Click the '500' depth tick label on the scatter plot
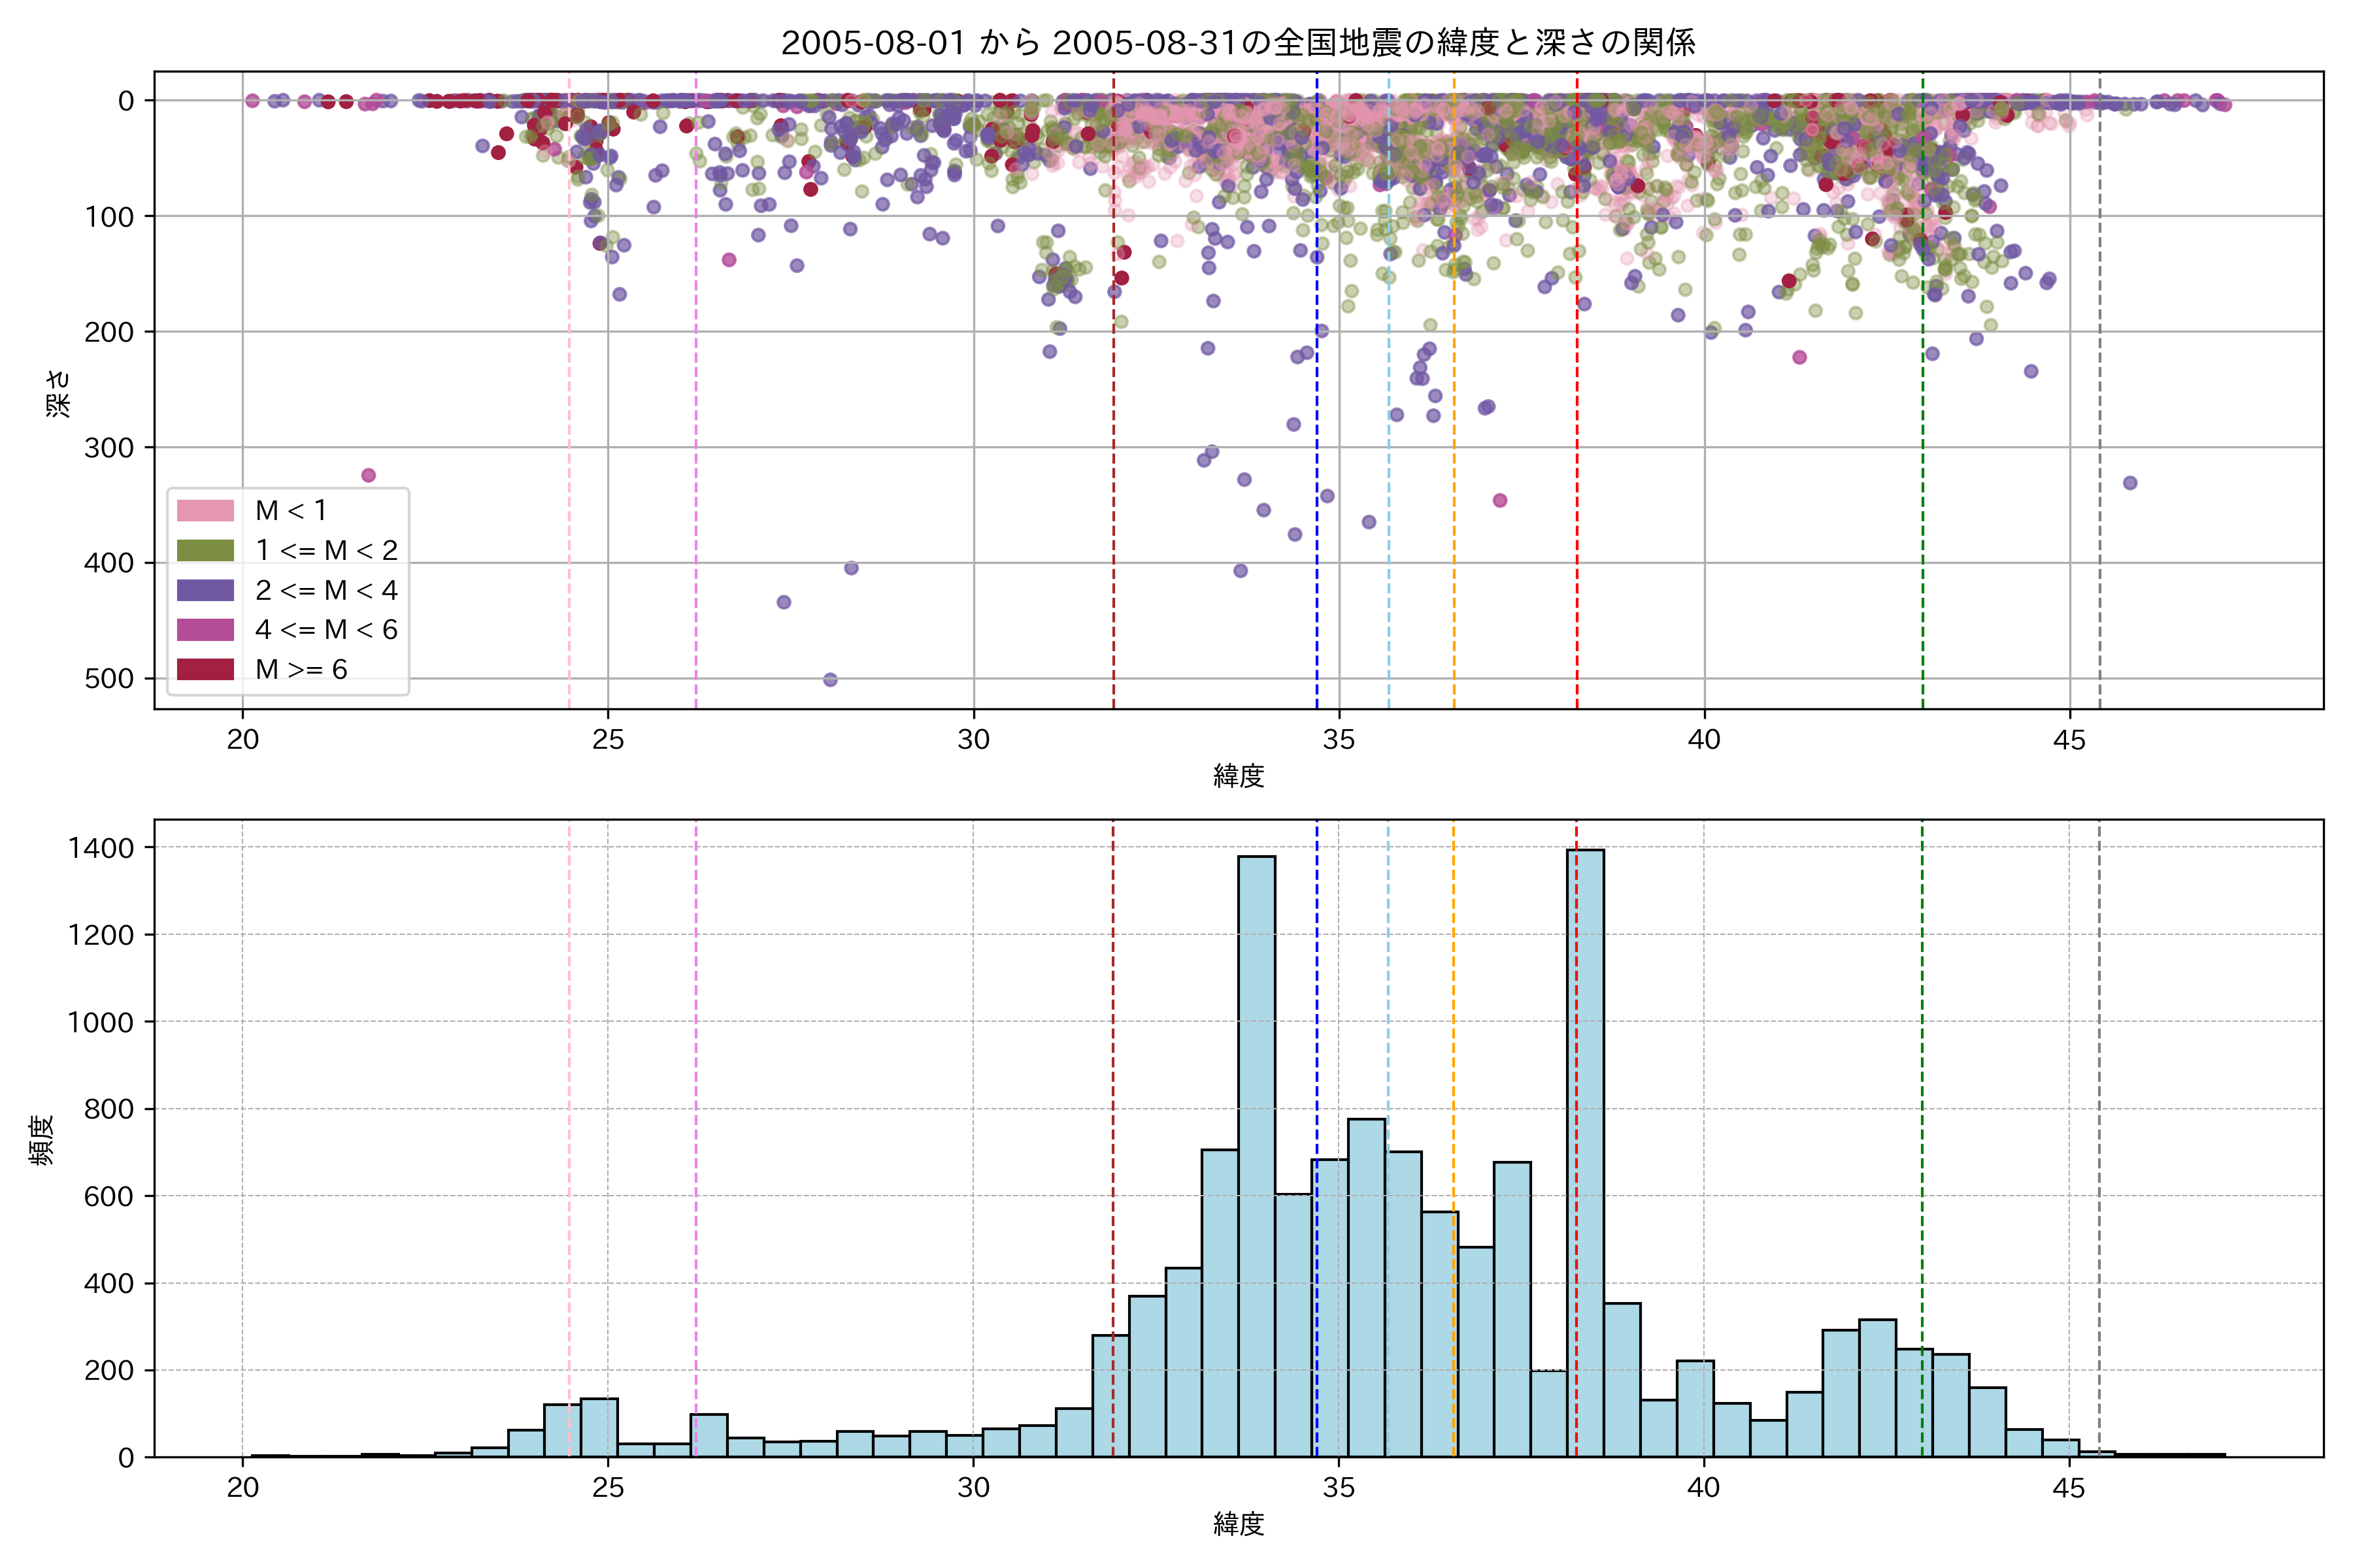2353x1568 pixels. (x=109, y=679)
